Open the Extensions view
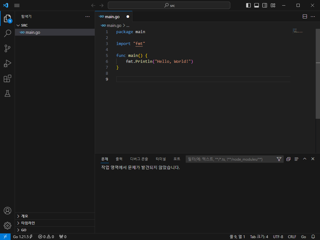The height and width of the screenshot is (240, 320). [x=7, y=78]
